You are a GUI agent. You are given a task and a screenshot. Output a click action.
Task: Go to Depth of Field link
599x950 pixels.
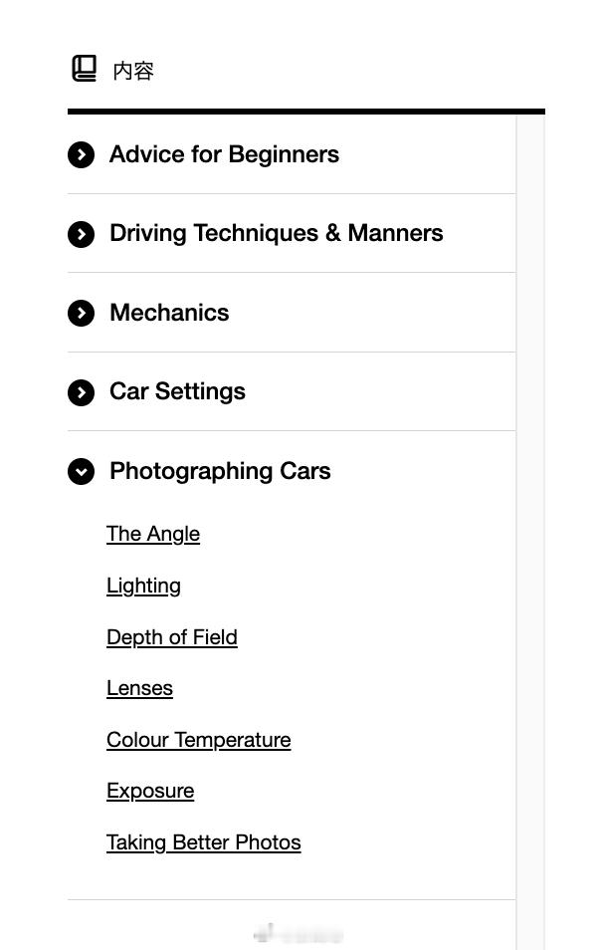[172, 637]
